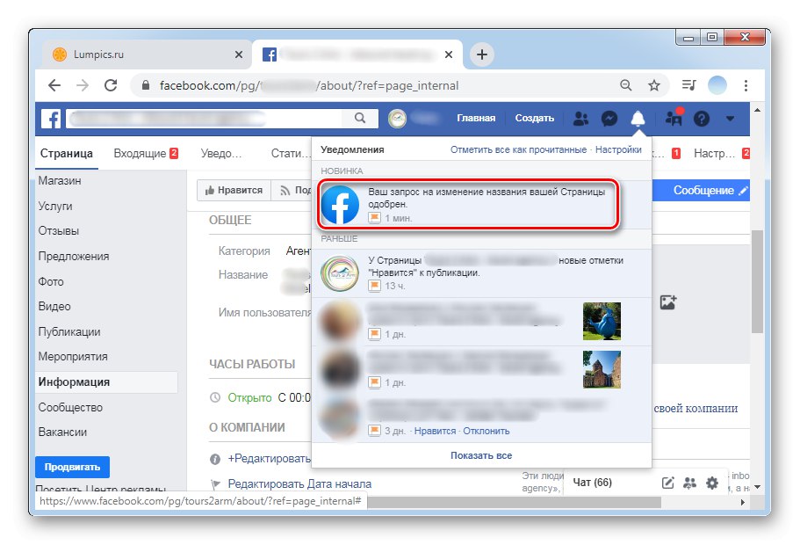Click the Нравится page button
The image size is (800, 545).
(x=234, y=190)
